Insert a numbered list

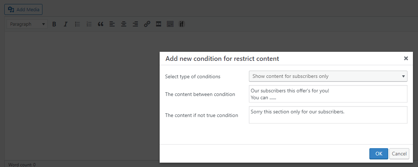89,24
